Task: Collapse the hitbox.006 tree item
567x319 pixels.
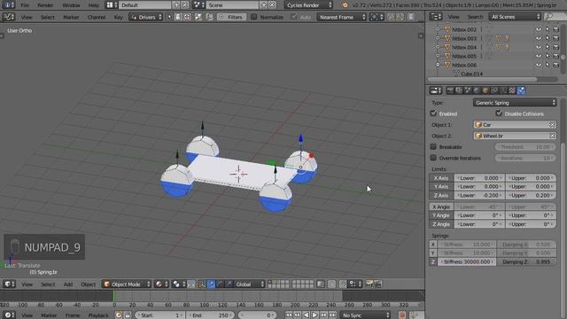Action: coord(438,65)
